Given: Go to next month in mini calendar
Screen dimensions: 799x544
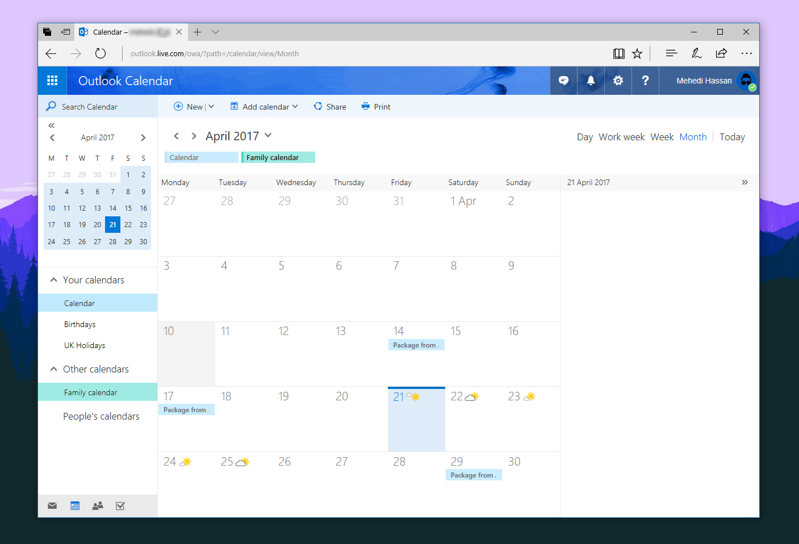Looking at the screenshot, I should pos(143,137).
